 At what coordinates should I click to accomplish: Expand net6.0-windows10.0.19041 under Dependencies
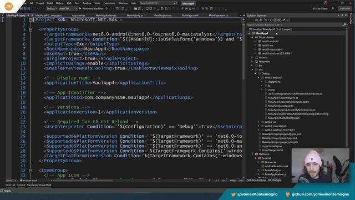255,53
